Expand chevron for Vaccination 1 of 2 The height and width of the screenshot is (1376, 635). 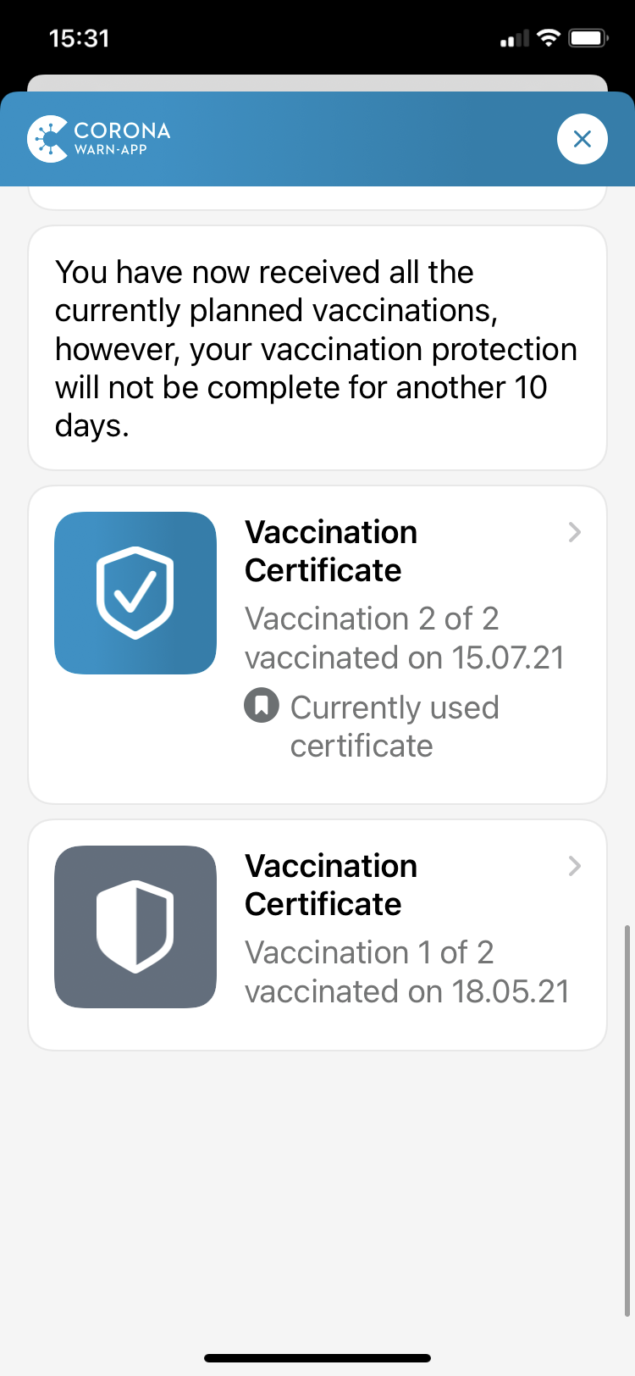coord(575,866)
